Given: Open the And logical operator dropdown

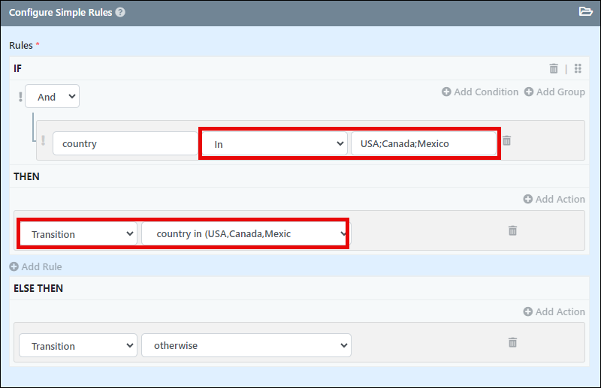Looking at the screenshot, I should [x=52, y=96].
